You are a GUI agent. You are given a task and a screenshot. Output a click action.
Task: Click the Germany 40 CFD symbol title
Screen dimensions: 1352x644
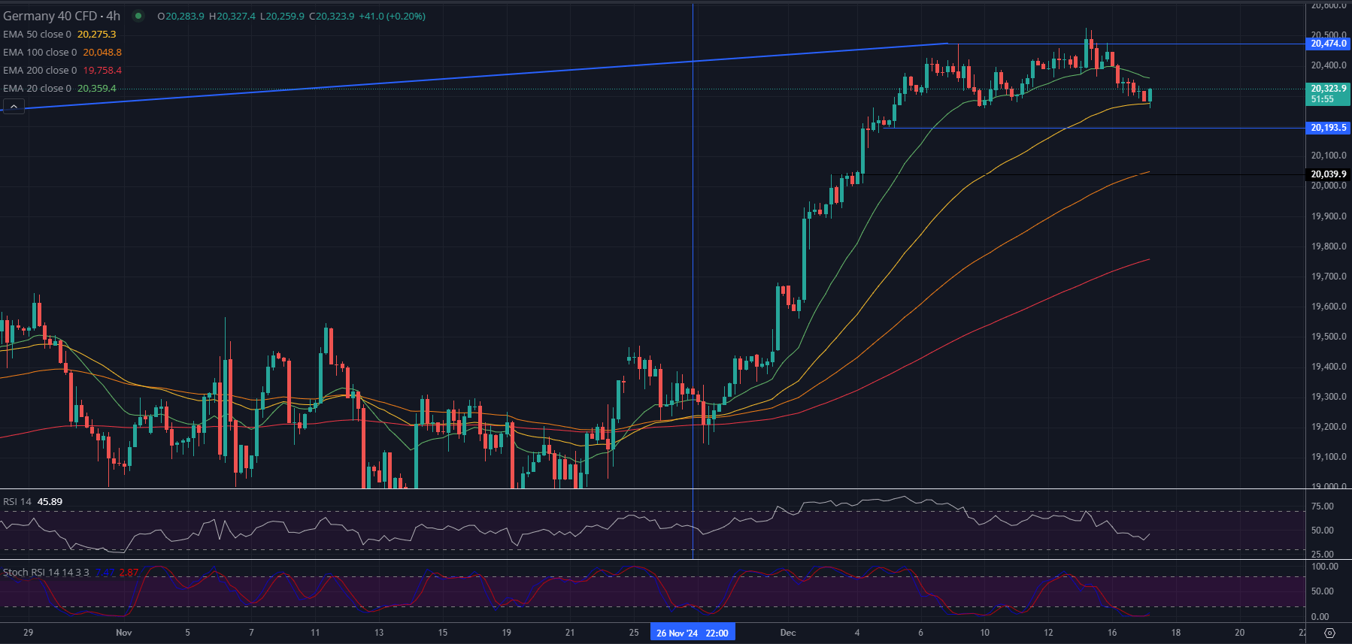tap(62, 16)
